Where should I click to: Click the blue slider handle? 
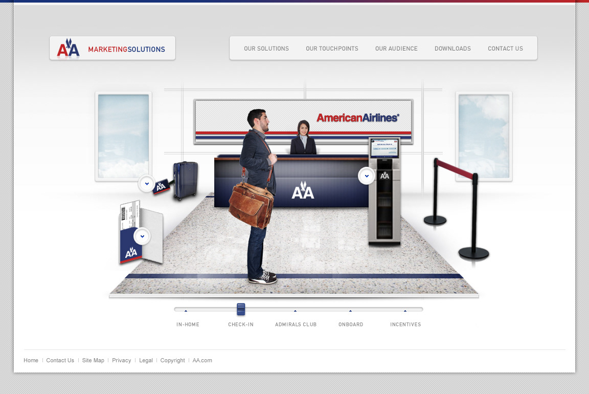(241, 309)
